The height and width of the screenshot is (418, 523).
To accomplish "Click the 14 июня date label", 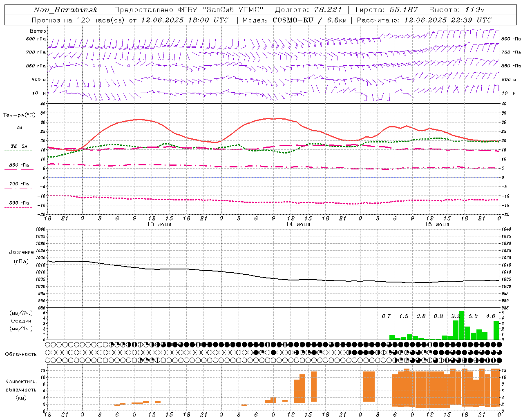I will pos(298,225).
